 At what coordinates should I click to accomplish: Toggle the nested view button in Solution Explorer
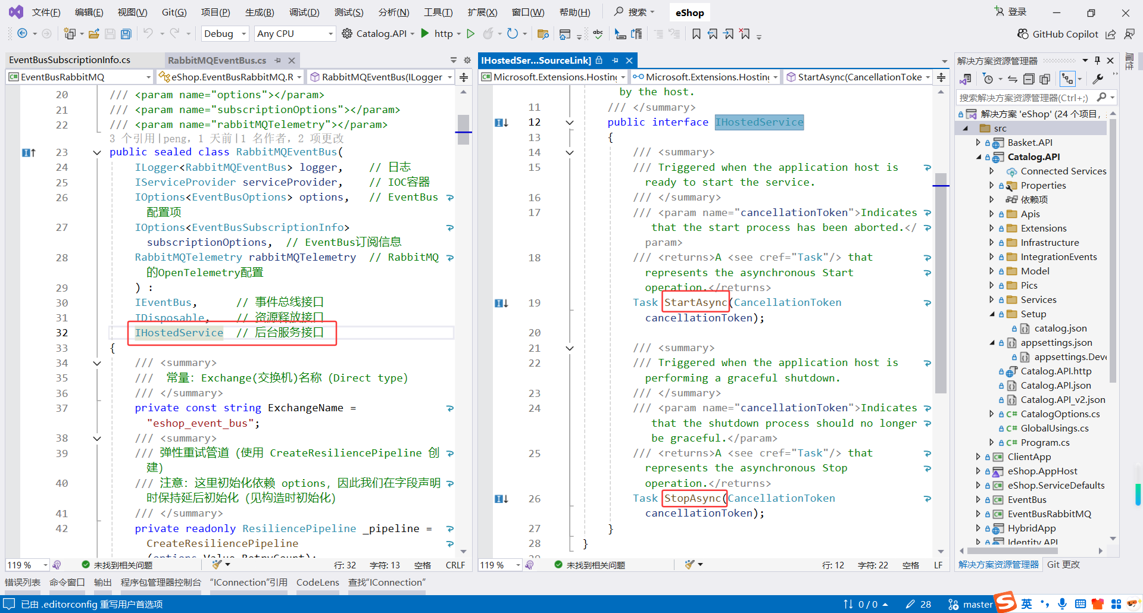point(1067,79)
